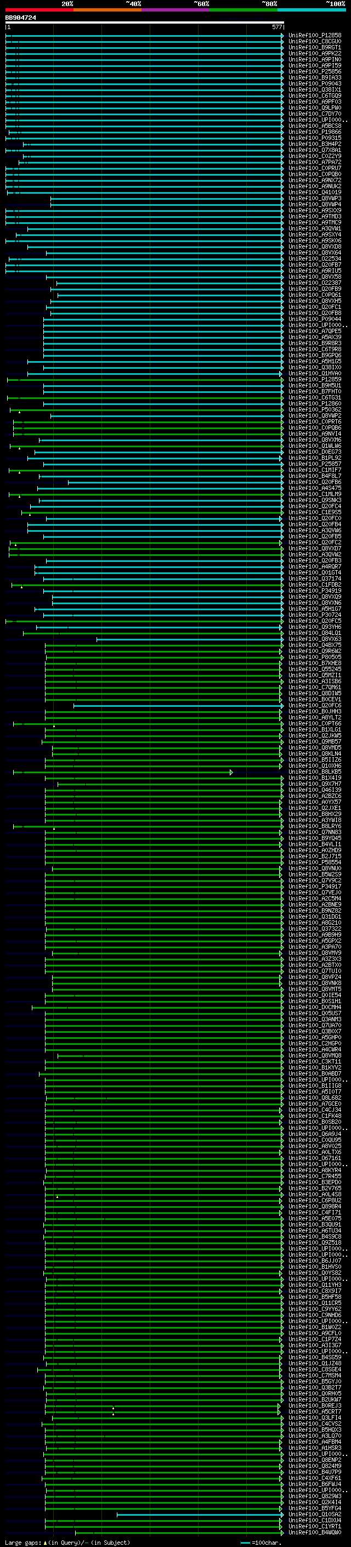
Task: Open hit UniRef100_P25856
Action: click(x=315, y=71)
